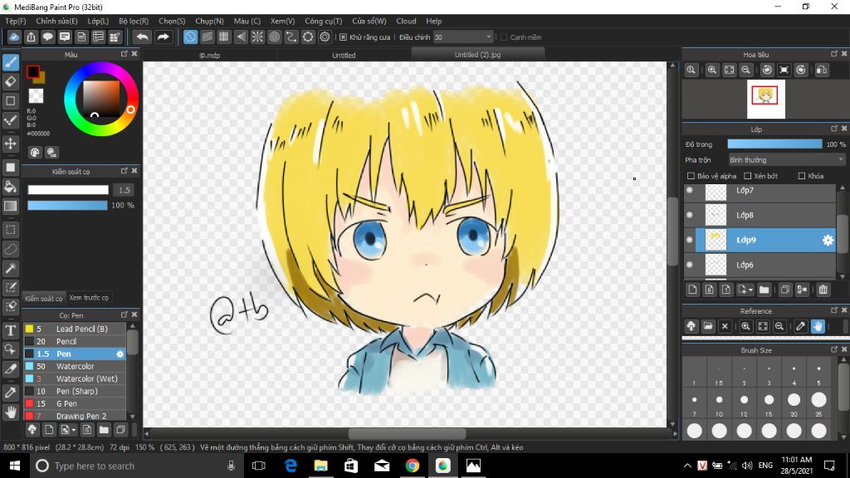Toggle visibility of Lớp7 layer

tap(690, 190)
